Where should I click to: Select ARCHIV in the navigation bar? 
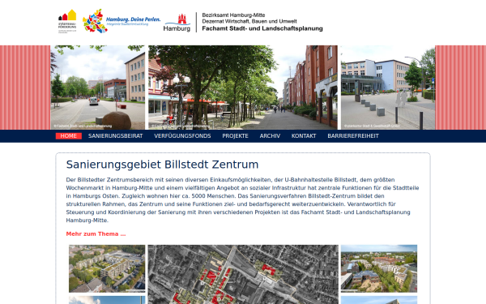coord(270,136)
